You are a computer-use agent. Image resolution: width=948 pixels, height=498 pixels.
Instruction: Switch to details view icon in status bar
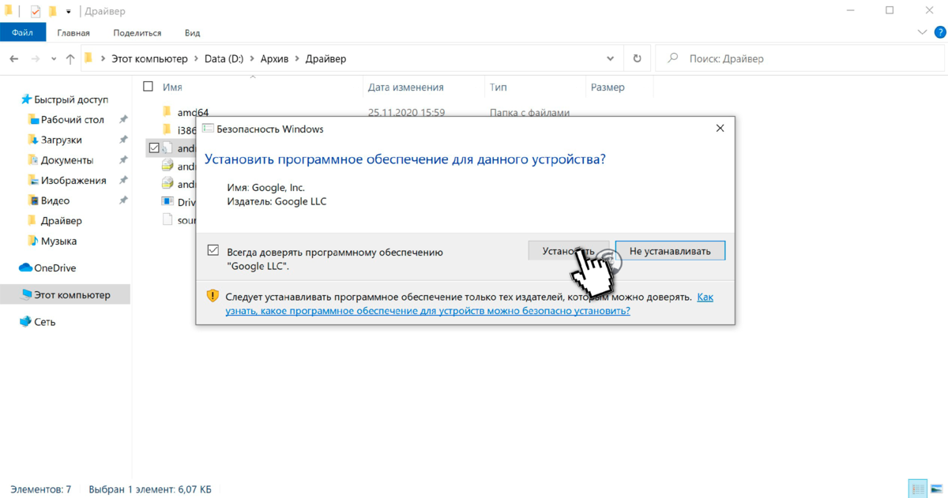pyautogui.click(x=917, y=489)
